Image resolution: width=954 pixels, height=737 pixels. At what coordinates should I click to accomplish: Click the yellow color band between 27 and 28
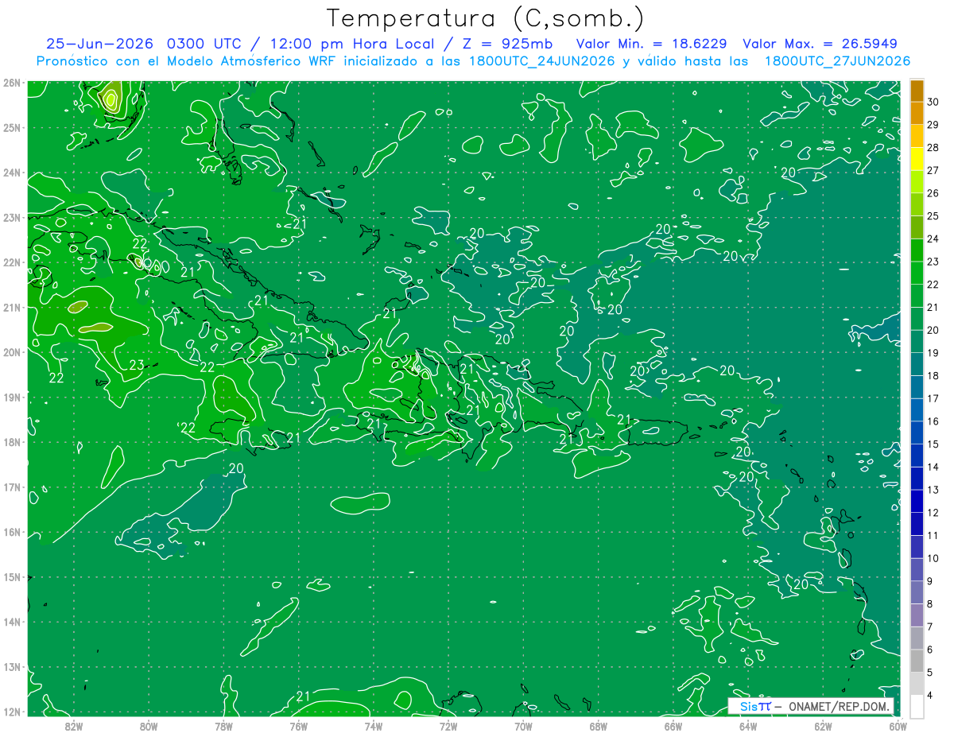click(x=917, y=158)
